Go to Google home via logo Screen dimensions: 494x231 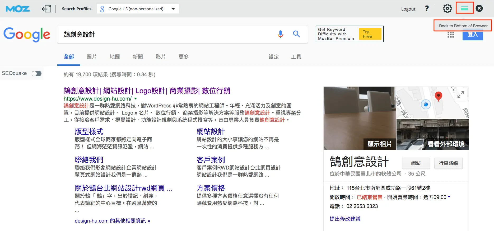pyautogui.click(x=27, y=35)
